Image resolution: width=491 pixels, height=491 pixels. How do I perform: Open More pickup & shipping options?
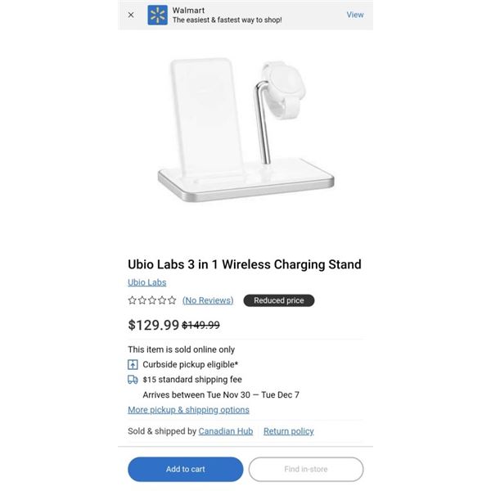point(188,410)
